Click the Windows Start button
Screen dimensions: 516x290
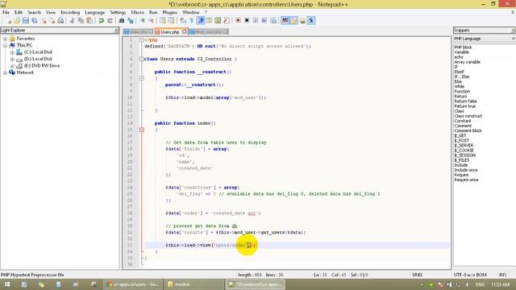(7, 284)
